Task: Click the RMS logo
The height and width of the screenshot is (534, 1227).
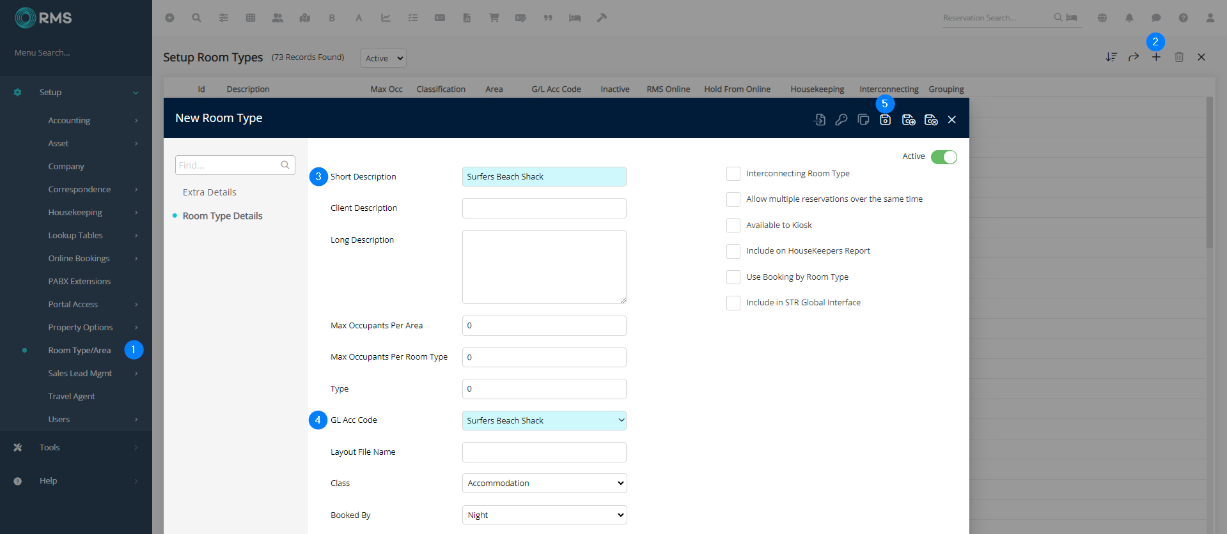Action: pyautogui.click(x=43, y=18)
